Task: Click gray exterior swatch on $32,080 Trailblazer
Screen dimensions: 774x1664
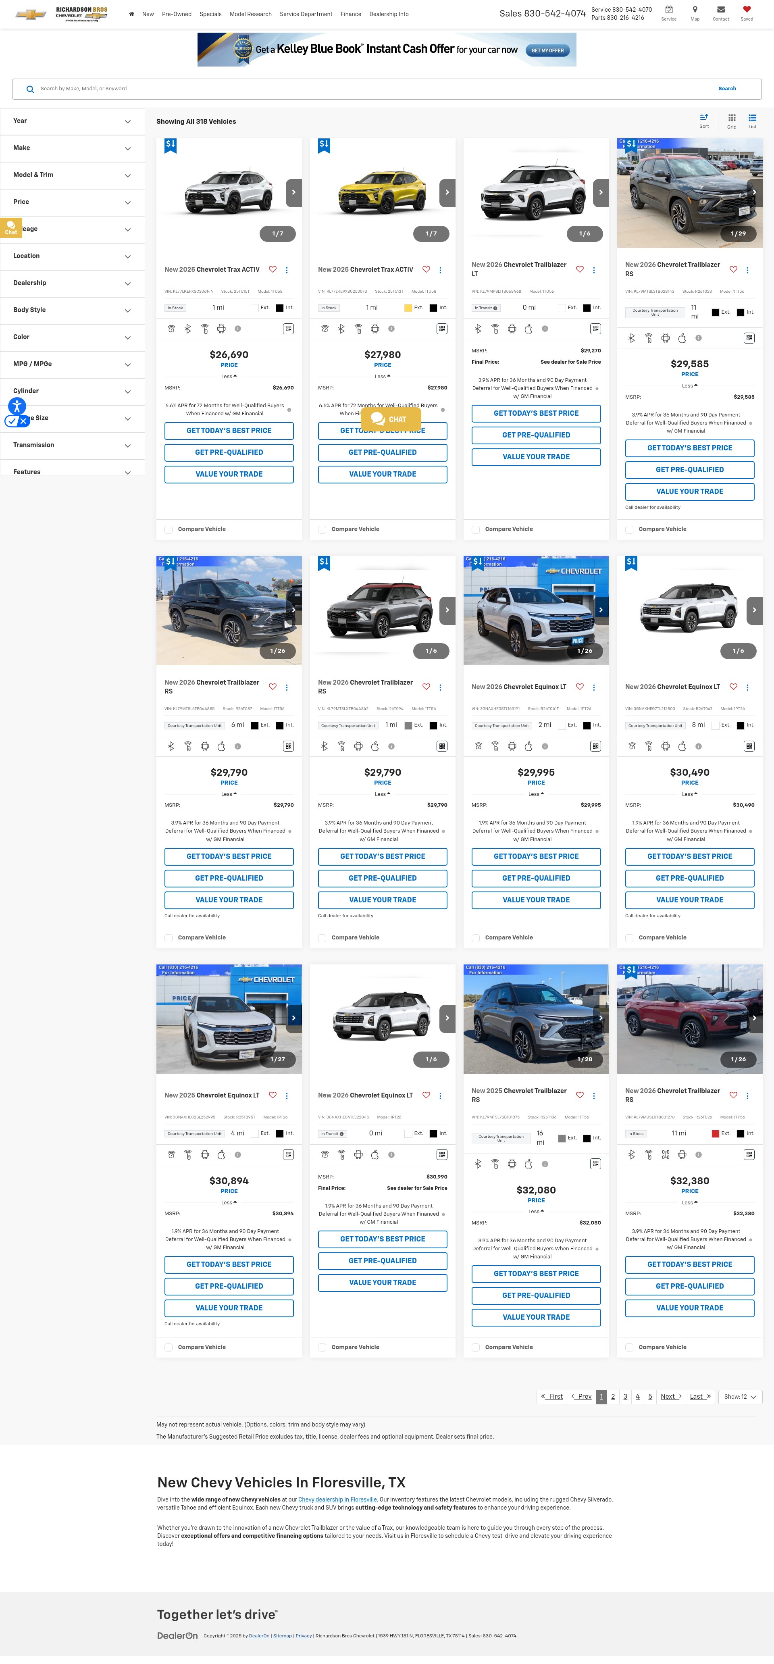Action: click(562, 1138)
